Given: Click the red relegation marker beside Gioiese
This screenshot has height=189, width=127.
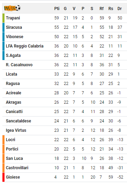Looking at the screenshot, I should pos(3,177).
